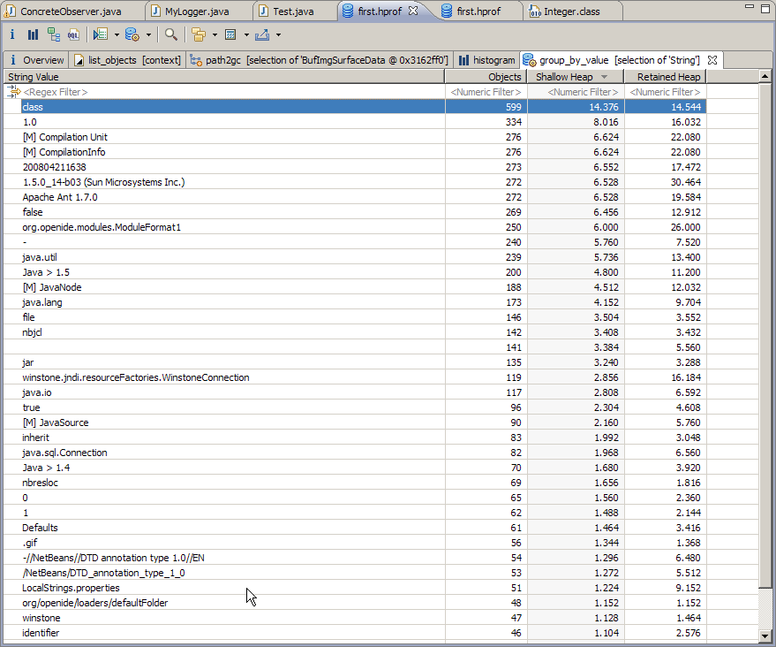Close the group_by_value sub-tab
Image resolution: width=776 pixels, height=647 pixels.
pyautogui.click(x=712, y=60)
